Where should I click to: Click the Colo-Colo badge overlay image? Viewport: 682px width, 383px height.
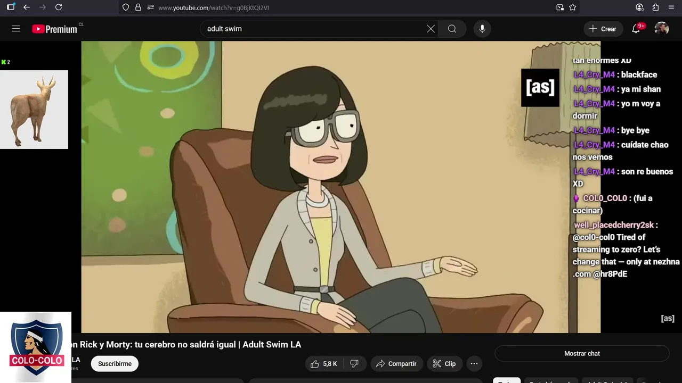pyautogui.click(x=36, y=347)
